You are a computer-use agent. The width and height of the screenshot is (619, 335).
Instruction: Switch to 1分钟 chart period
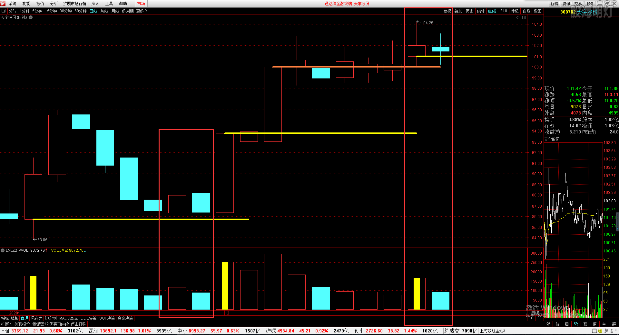25,11
